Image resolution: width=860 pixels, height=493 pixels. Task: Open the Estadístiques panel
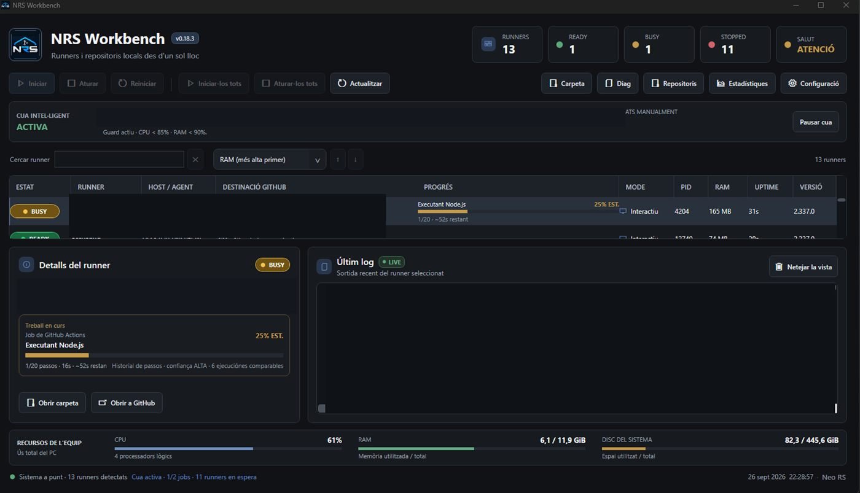[742, 83]
